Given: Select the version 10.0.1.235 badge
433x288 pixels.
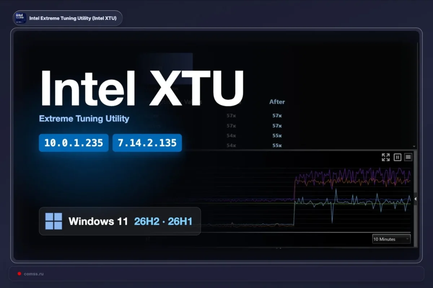Looking at the screenshot, I should point(74,143).
